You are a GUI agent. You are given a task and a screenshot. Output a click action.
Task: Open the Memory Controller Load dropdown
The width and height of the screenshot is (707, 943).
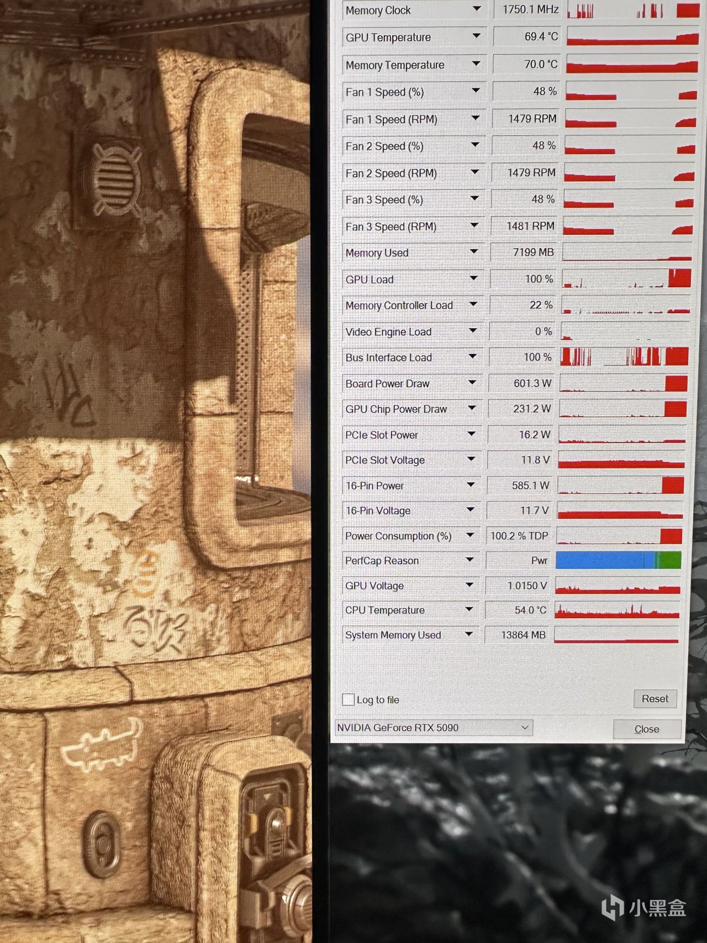473,304
